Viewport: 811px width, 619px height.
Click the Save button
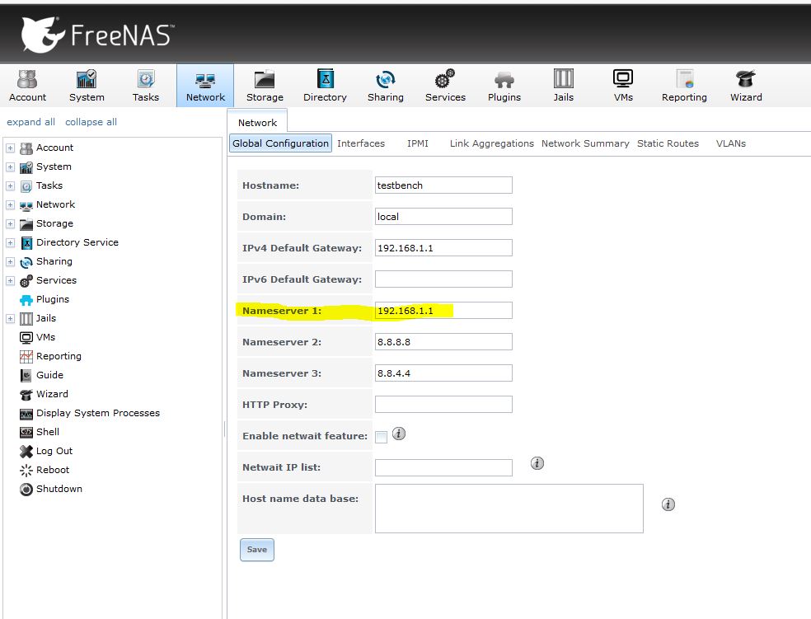click(x=257, y=550)
